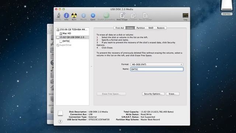Screen dimensions: 236x133
Task: Click S.M.A.R.T. Status Not Supported text
Action: click(x=148, y=117)
